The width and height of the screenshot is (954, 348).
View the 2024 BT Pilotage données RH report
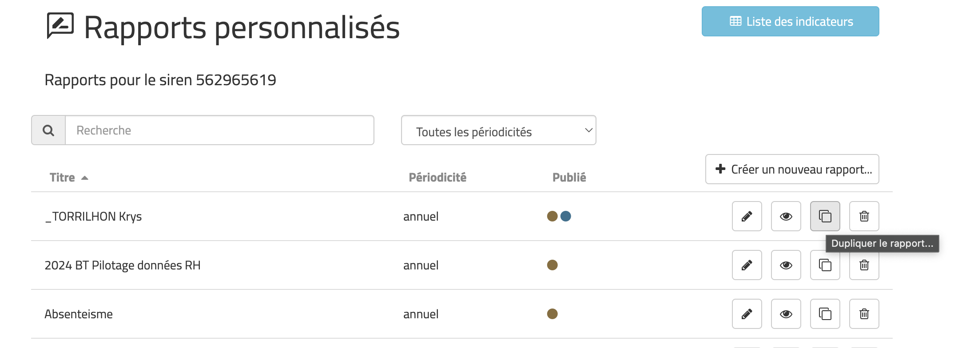coord(786,265)
